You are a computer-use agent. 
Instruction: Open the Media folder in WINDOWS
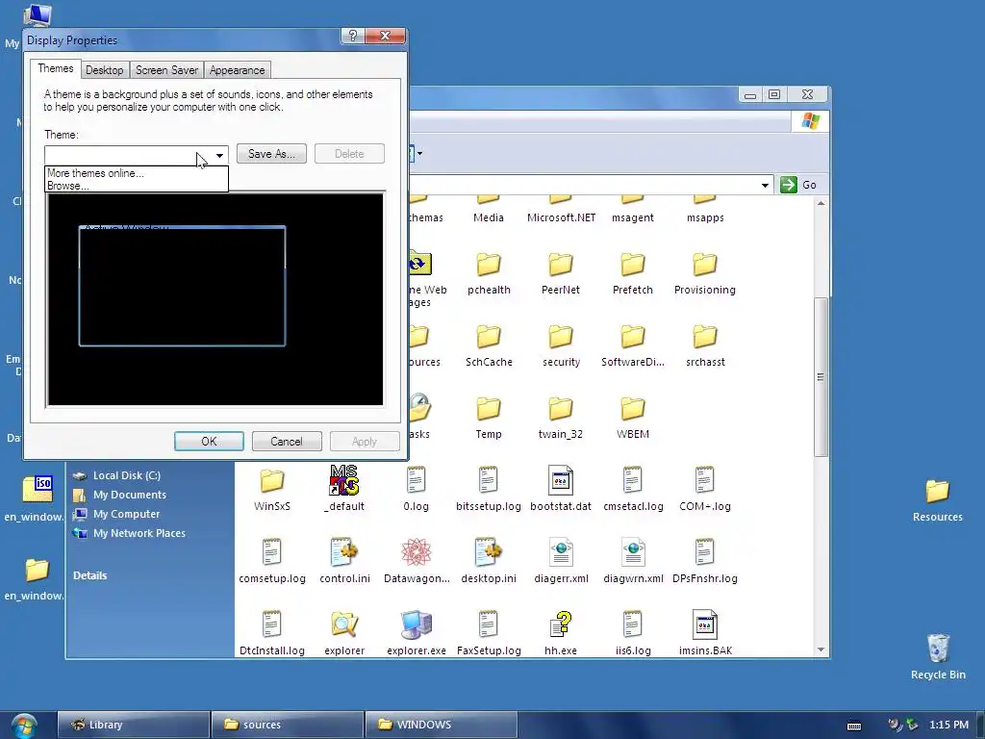pos(488,210)
